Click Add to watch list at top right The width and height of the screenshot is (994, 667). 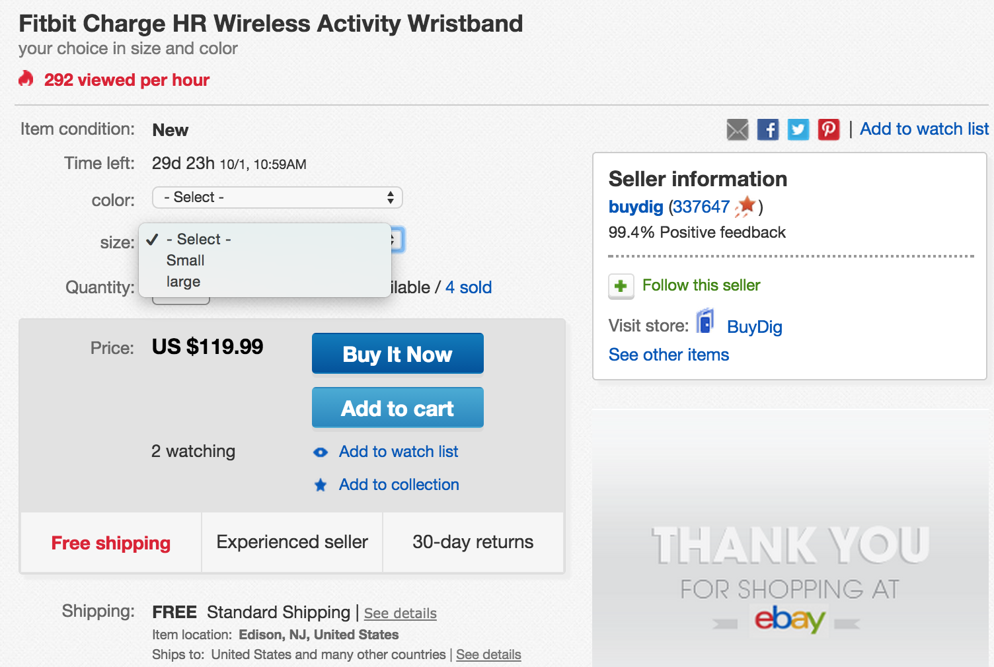click(925, 129)
